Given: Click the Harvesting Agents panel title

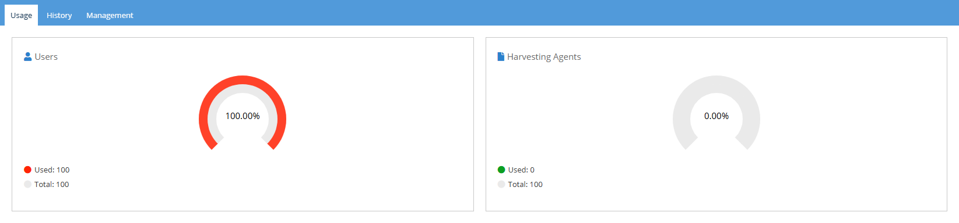Looking at the screenshot, I should pyautogui.click(x=544, y=57).
